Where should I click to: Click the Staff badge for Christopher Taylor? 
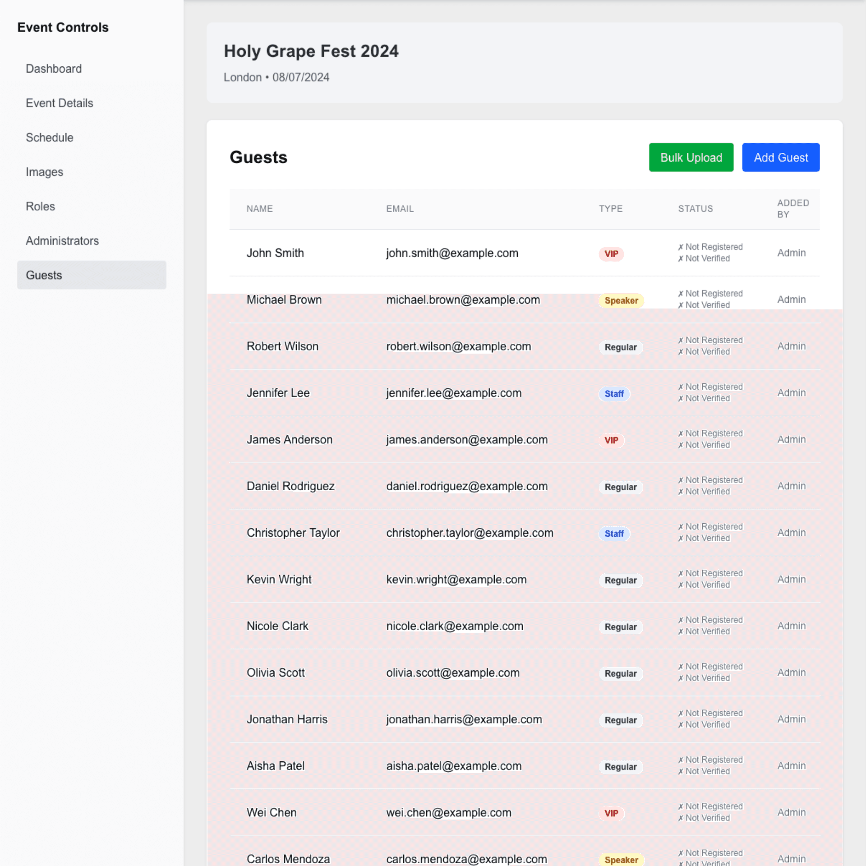click(x=614, y=534)
